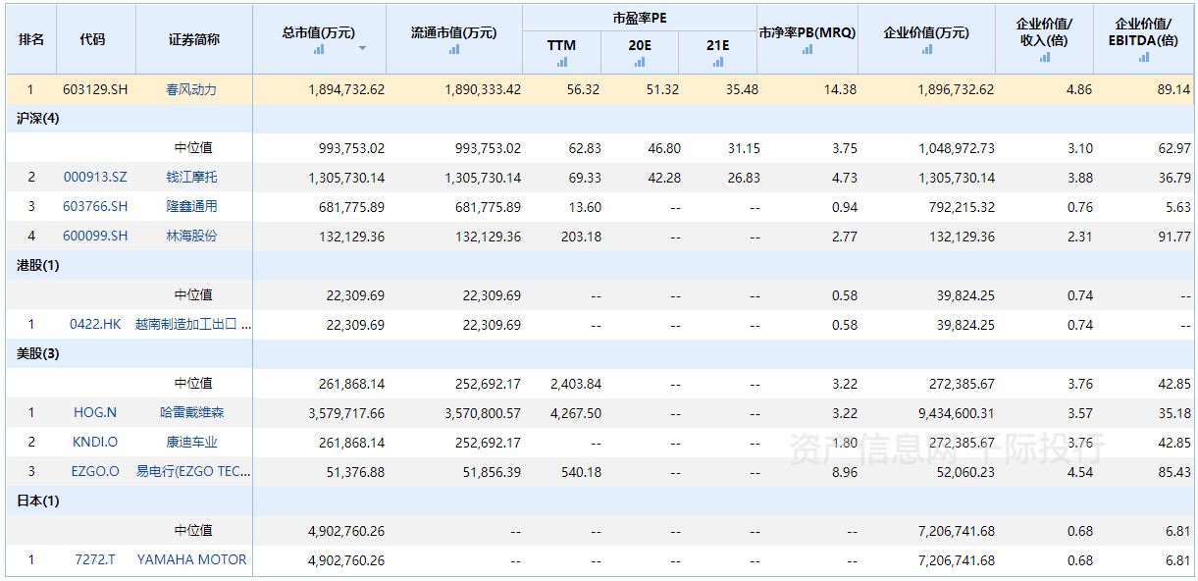
Task: Click the 排名 column header
Action: click(31, 40)
